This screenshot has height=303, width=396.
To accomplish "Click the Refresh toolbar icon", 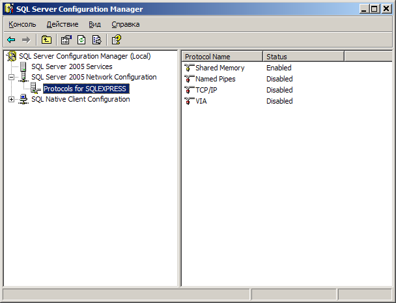I will (x=81, y=40).
